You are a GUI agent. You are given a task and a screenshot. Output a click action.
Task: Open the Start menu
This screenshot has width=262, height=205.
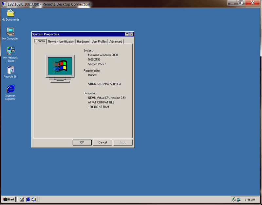pos(9,199)
